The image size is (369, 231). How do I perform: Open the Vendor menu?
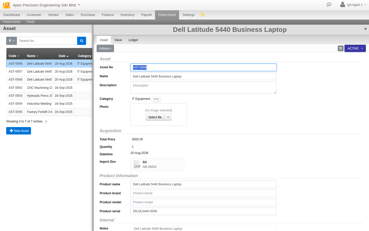53,15
